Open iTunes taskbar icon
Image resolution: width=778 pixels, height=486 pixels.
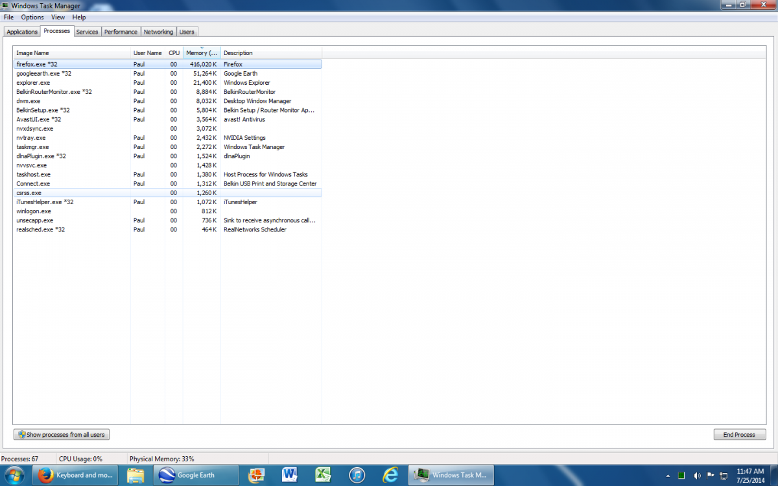coord(357,475)
